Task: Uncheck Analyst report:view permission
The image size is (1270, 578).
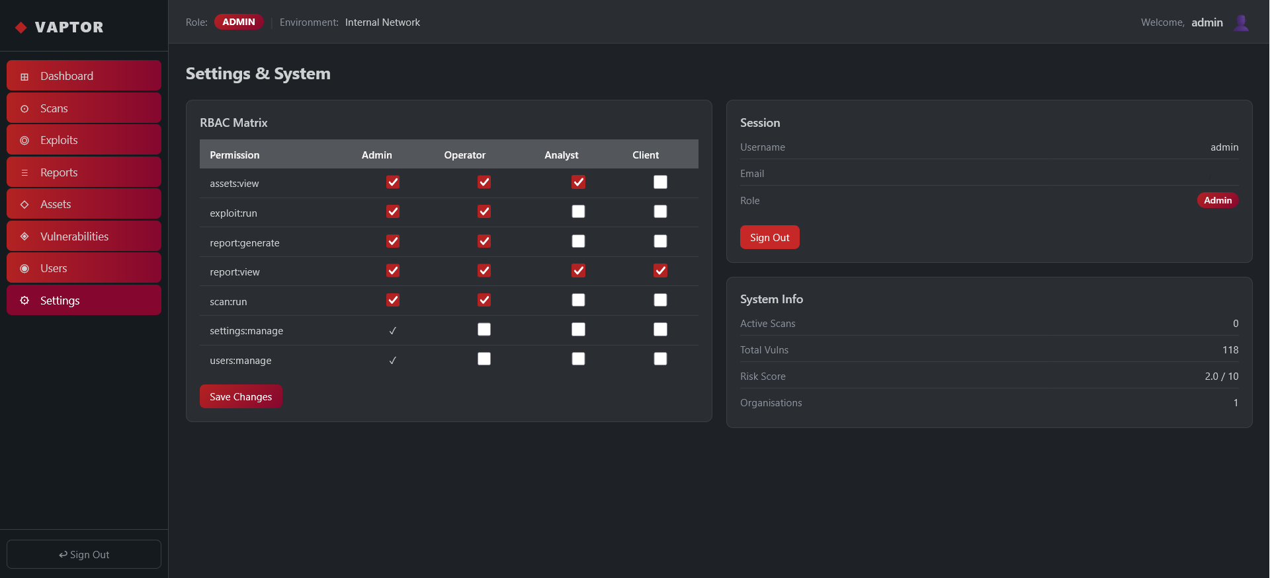Action: (x=578, y=270)
